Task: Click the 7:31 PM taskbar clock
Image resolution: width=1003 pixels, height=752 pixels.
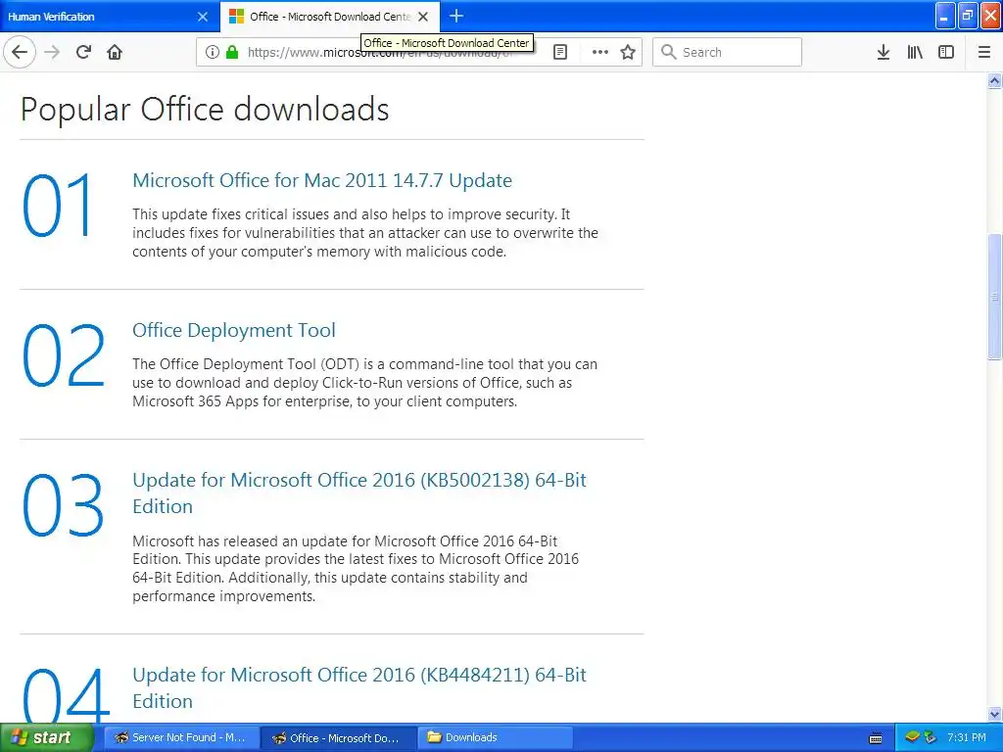Action: tap(967, 737)
